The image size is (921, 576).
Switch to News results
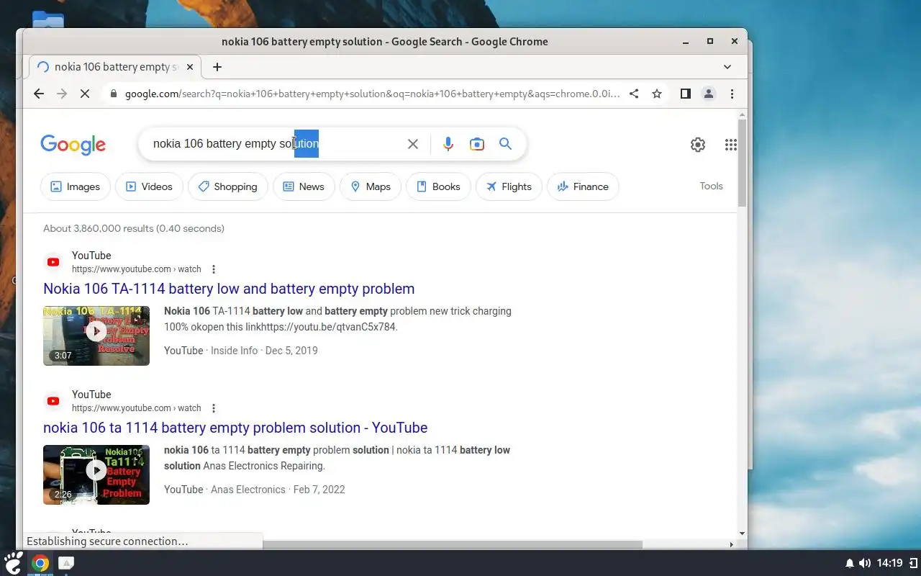click(x=304, y=186)
